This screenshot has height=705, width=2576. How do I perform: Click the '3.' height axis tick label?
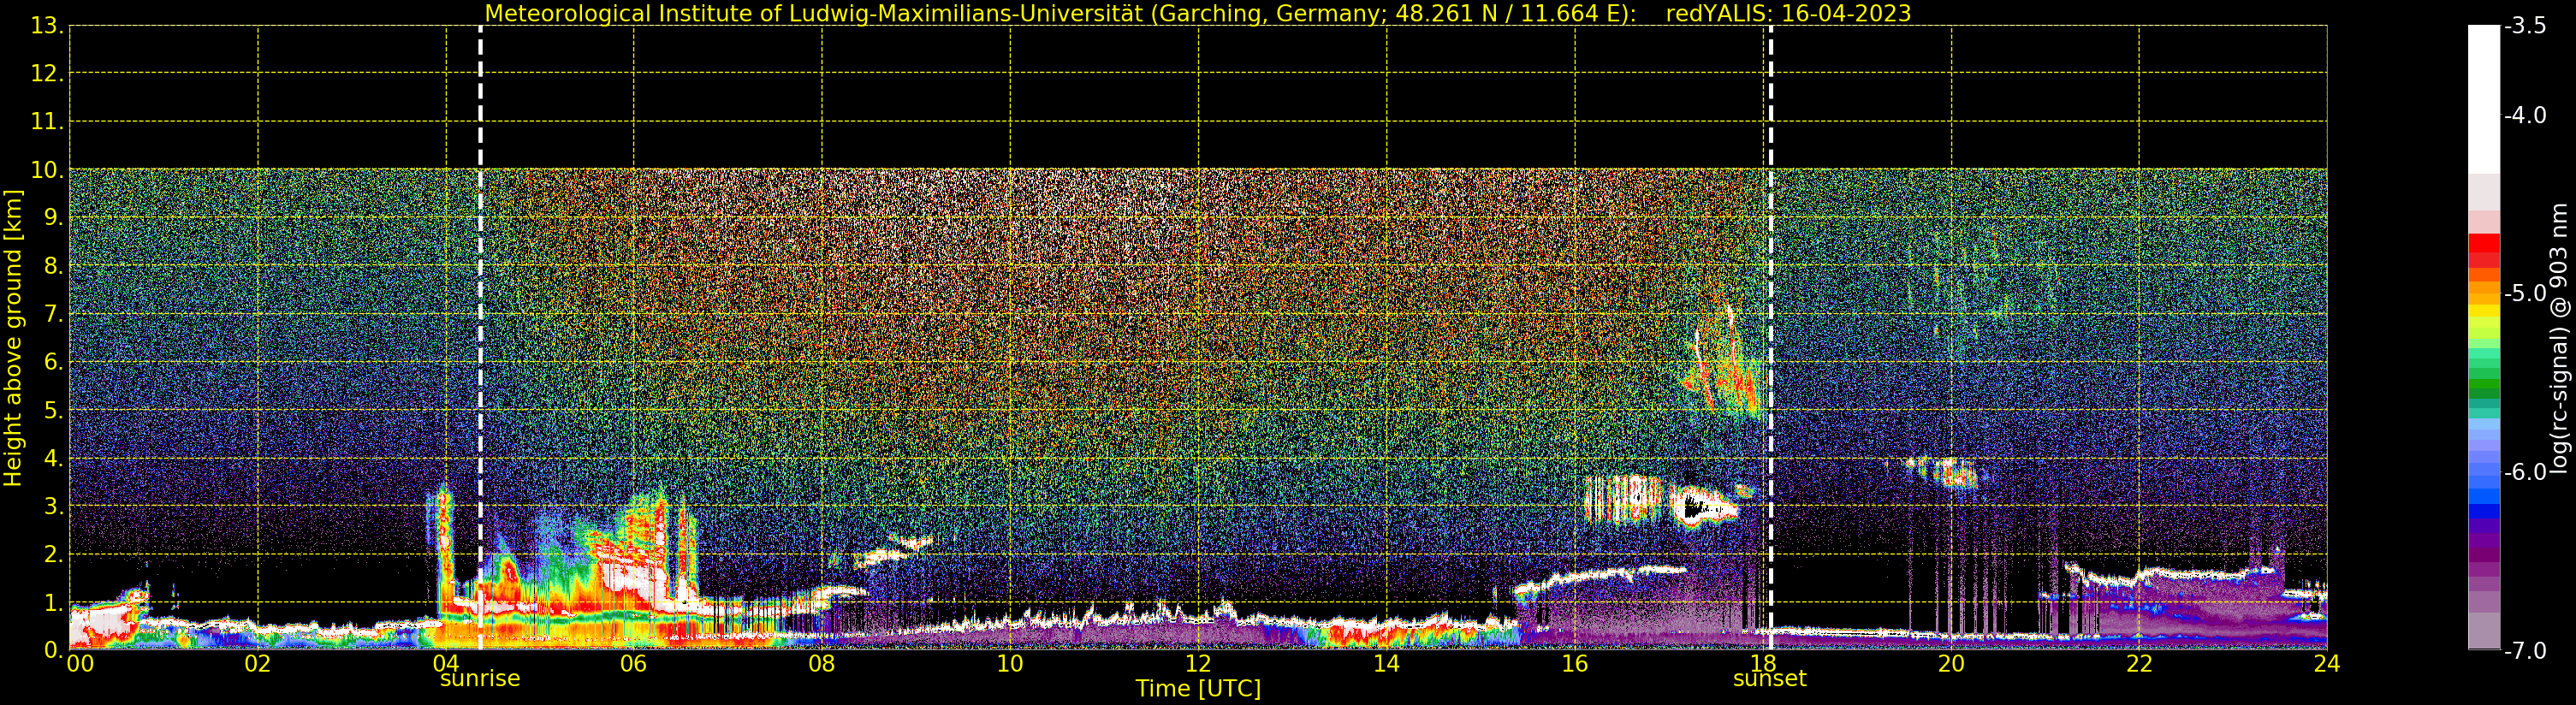point(54,506)
